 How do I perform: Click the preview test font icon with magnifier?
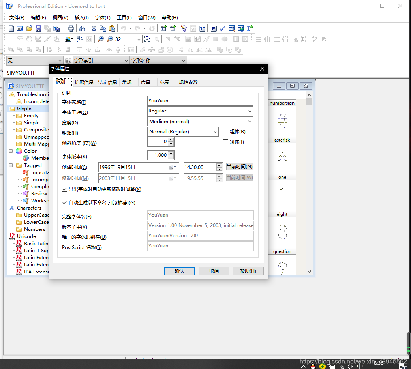point(231,28)
